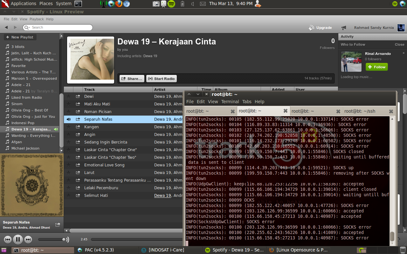
Task: Launch Firefox from the top panel
Action: pos(119,4)
